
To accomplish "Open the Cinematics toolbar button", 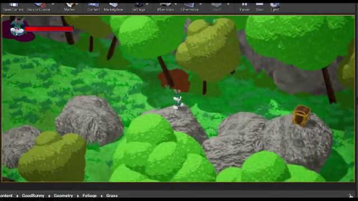I will coord(190,7).
